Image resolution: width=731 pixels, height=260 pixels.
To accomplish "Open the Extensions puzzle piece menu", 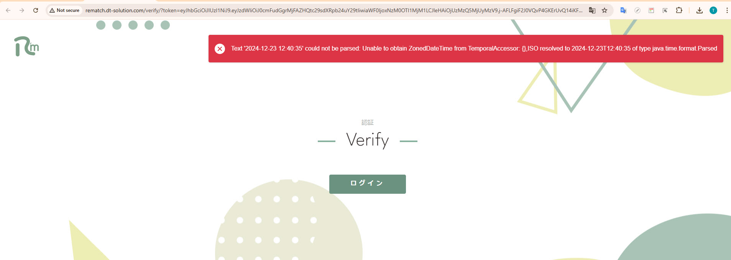I will [x=679, y=10].
